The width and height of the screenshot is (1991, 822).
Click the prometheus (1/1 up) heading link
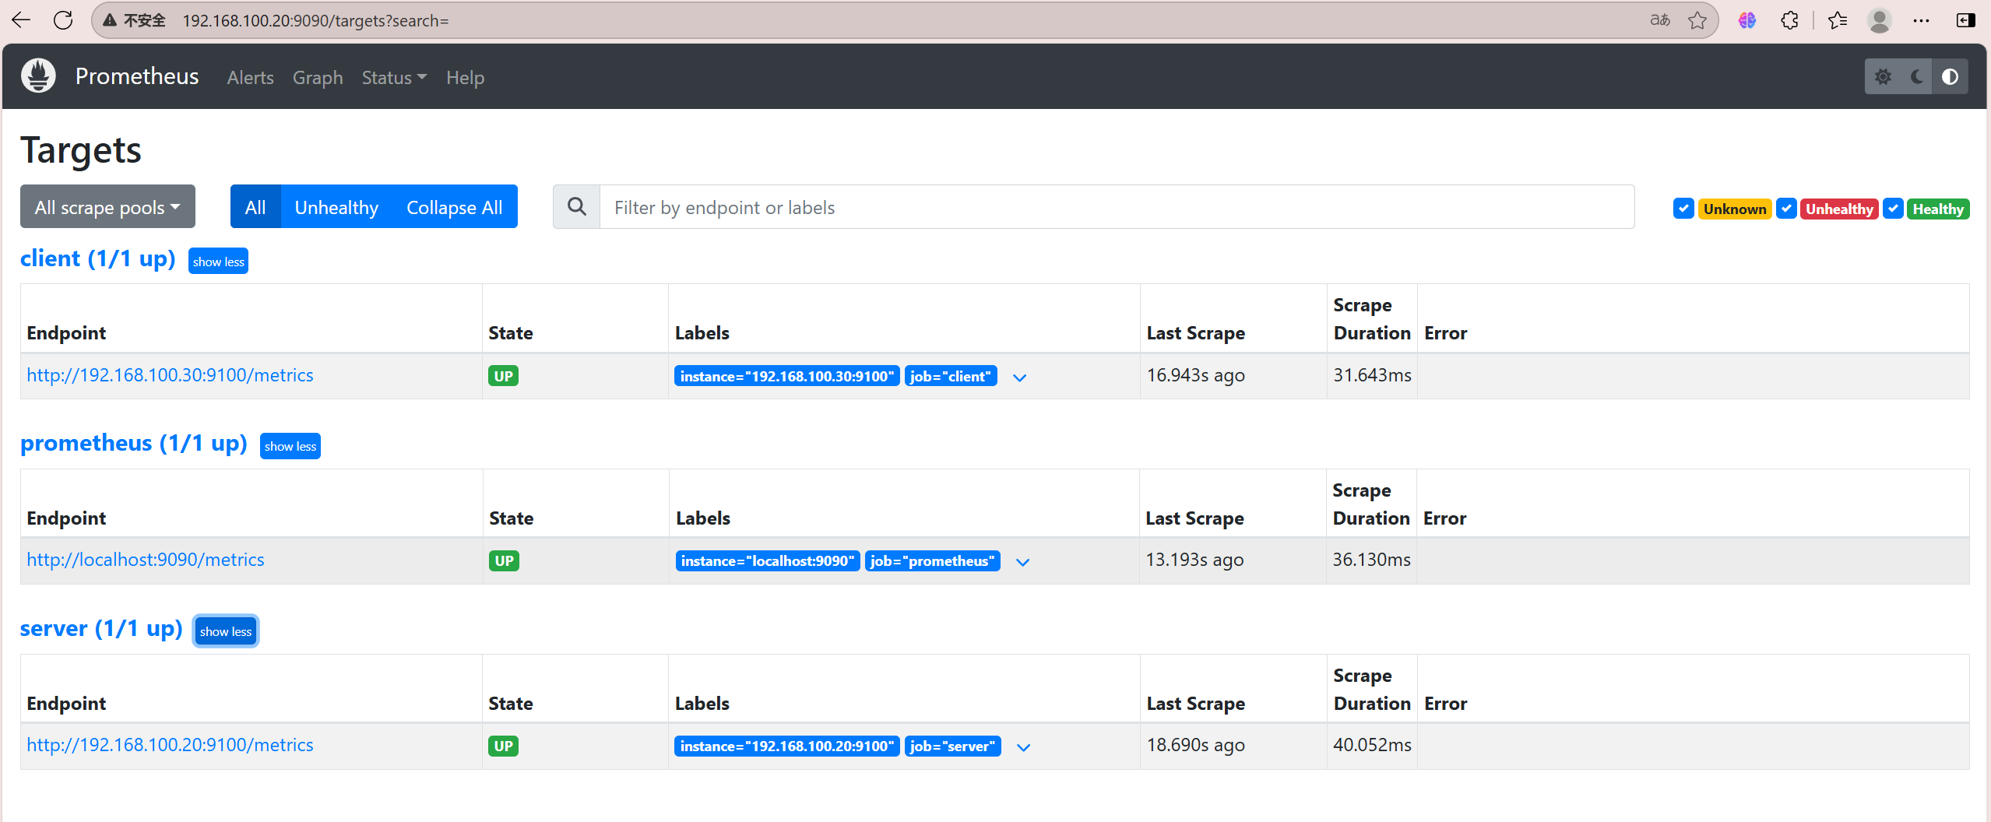[x=134, y=443]
